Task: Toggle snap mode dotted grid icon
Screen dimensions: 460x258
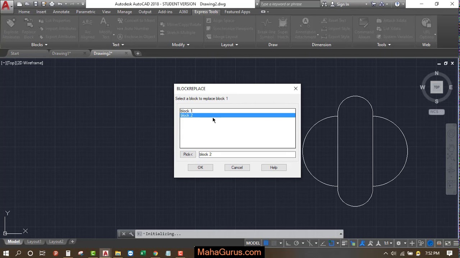Action: tap(274, 243)
